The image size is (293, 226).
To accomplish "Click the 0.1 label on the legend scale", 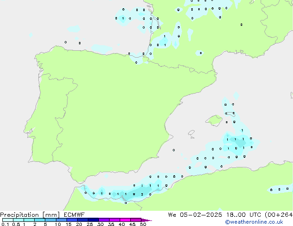I will 4,225.
